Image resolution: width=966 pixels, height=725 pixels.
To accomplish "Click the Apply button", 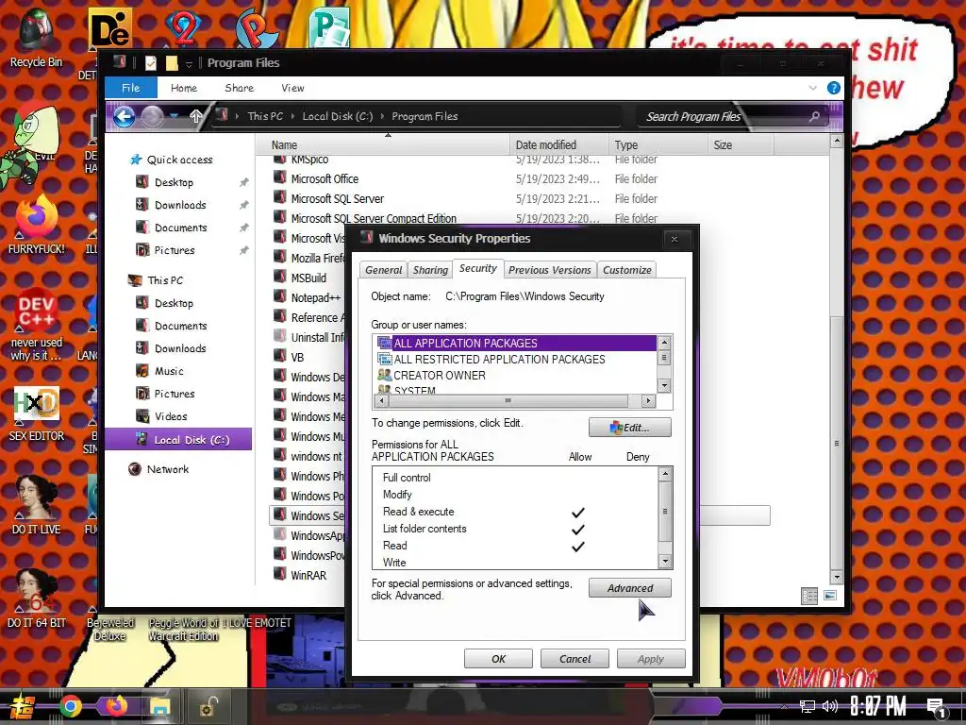I will click(x=651, y=658).
